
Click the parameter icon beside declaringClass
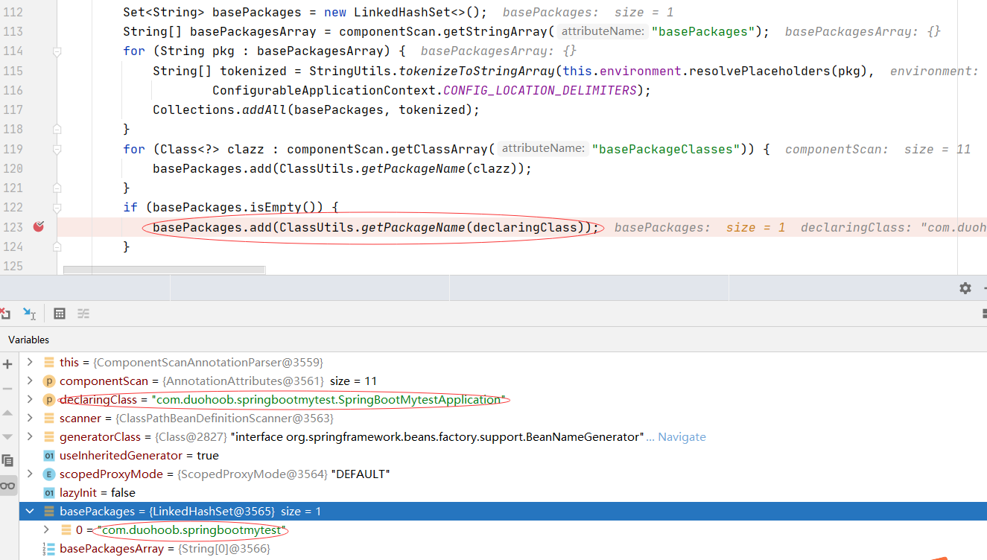point(49,400)
